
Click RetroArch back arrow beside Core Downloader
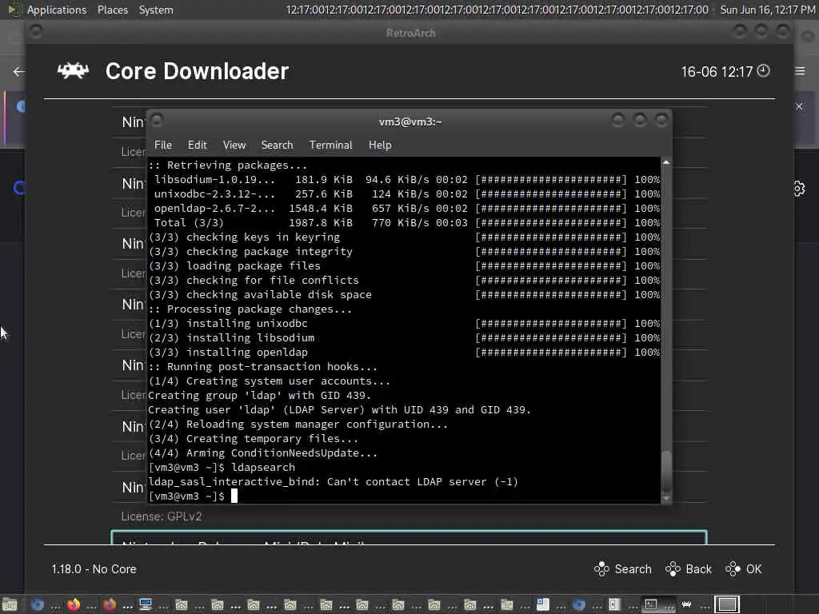[19, 71]
